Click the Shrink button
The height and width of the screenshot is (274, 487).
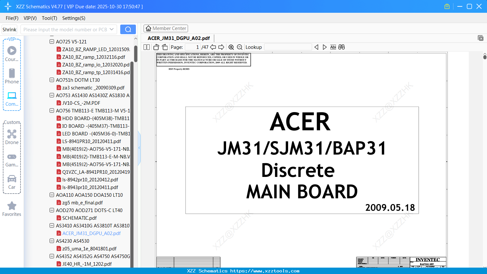click(9, 29)
